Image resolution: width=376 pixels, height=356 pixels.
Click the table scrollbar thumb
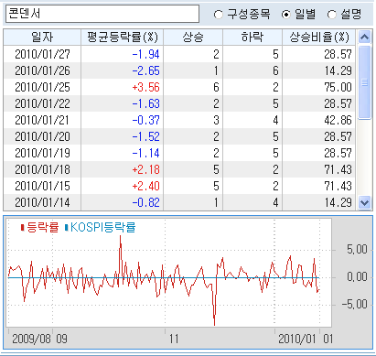(x=364, y=82)
